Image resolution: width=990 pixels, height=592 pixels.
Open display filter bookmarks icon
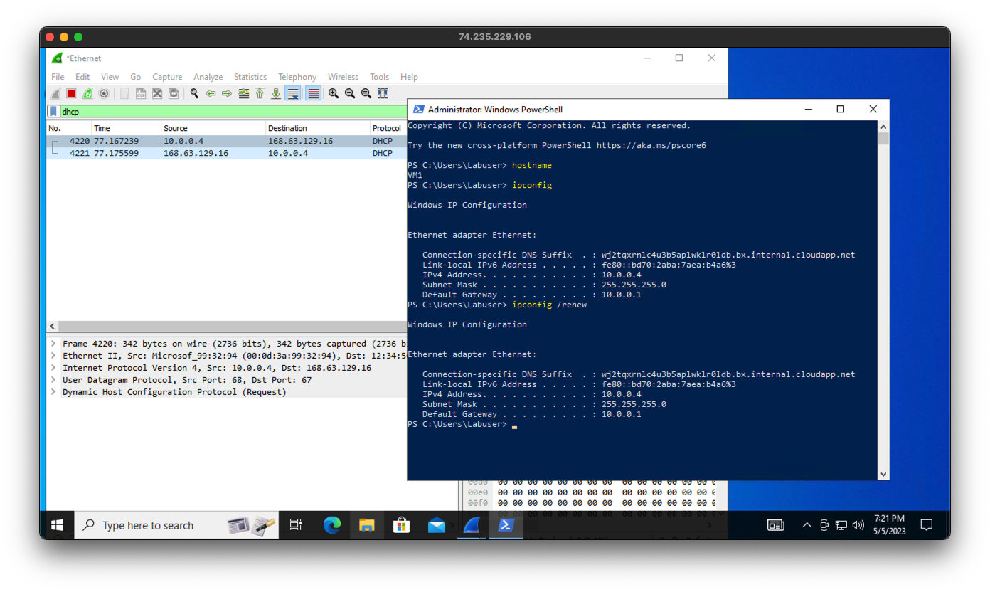(x=53, y=111)
